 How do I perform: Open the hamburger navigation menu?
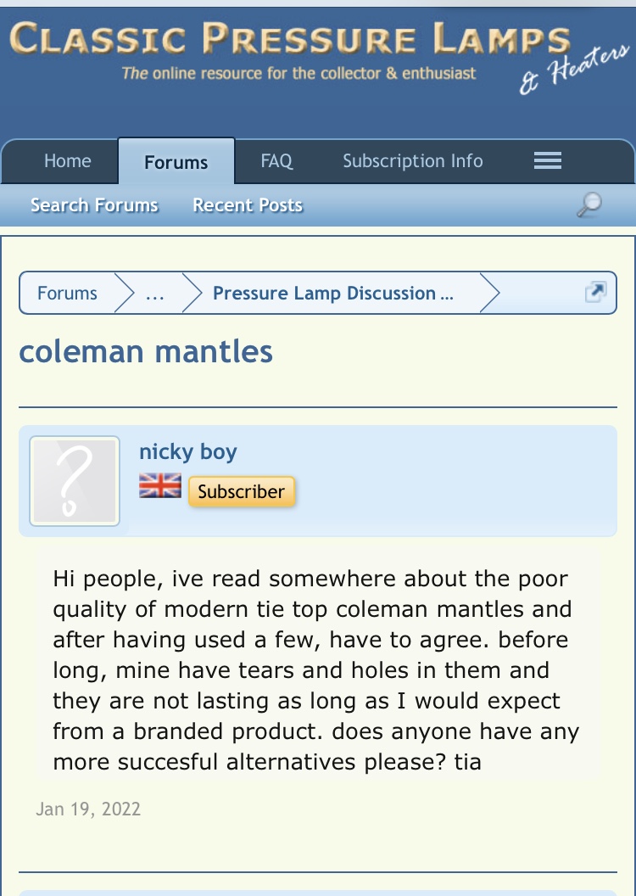[x=548, y=161]
